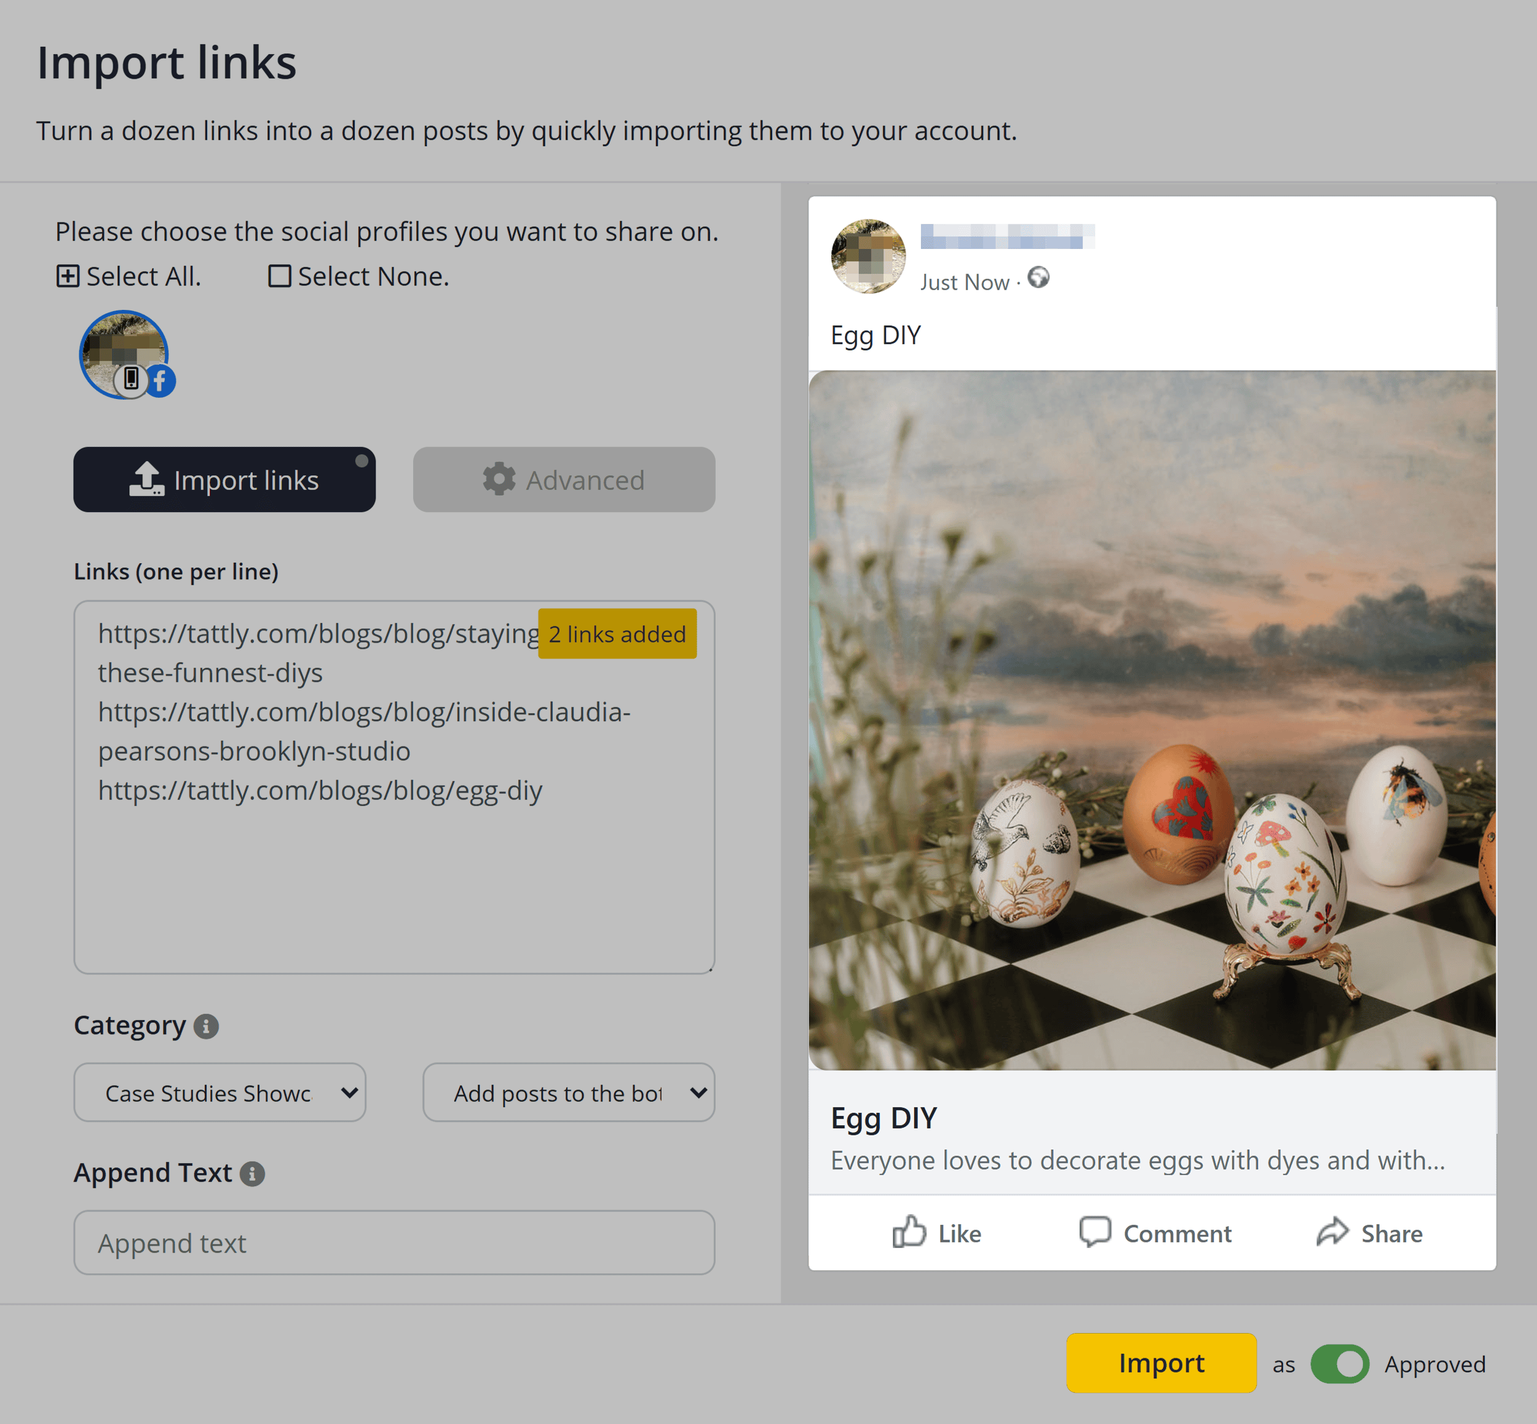Toggle the Approved switch off
Screen dimensions: 1537x1424
point(1339,1364)
